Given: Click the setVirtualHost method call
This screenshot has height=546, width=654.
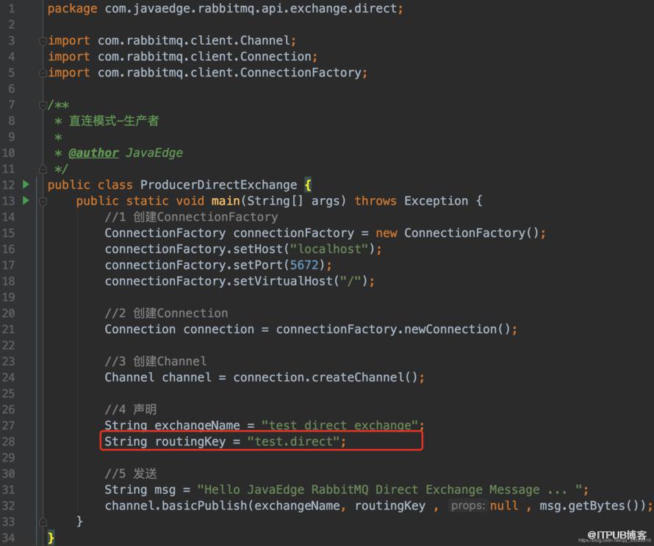Looking at the screenshot, I should [283, 281].
